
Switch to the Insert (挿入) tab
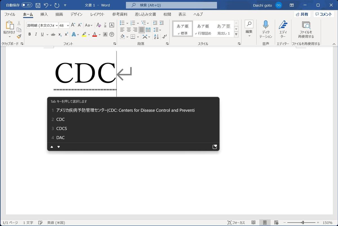44,14
